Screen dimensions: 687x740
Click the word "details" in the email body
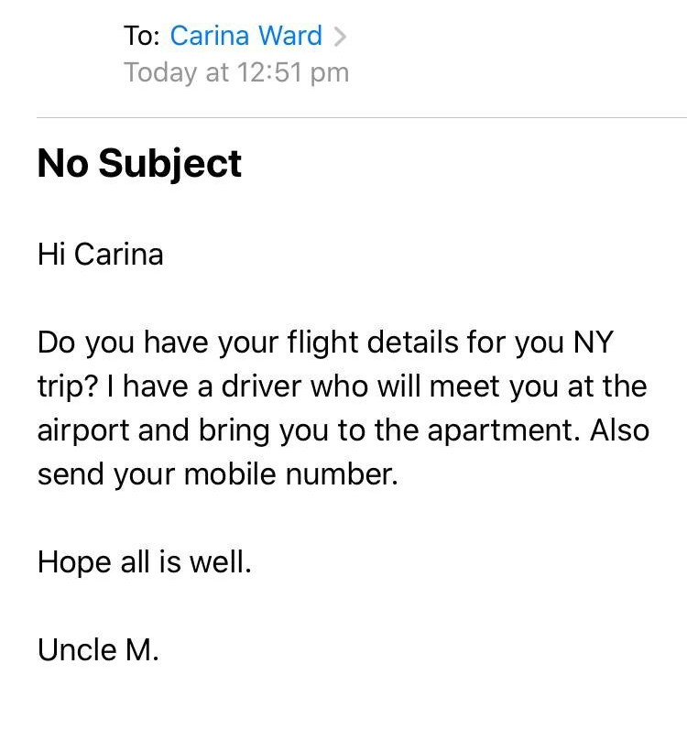(x=412, y=342)
